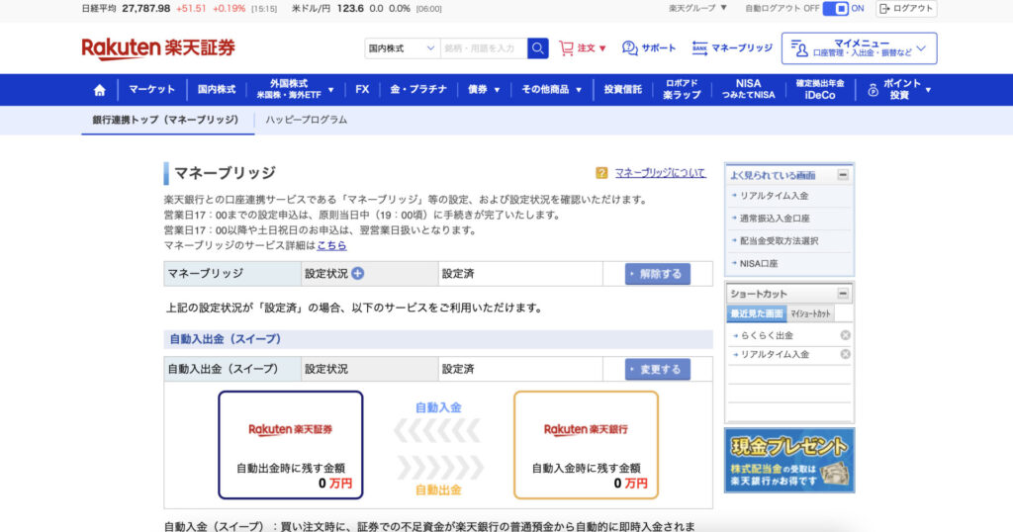Image resolution: width=1013 pixels, height=532 pixels.
Task: Open らくらく出金 shortcut
Action: 766,336
